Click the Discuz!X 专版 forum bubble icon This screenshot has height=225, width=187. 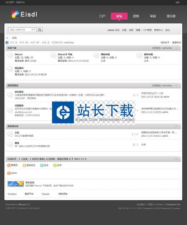pyautogui.click(x=53, y=55)
